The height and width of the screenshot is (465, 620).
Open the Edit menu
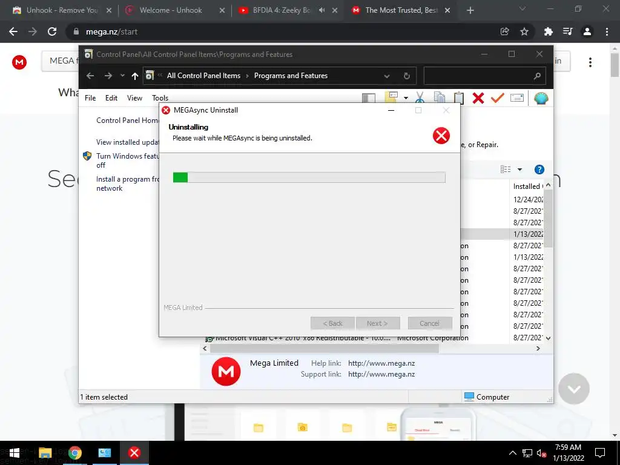pos(111,98)
